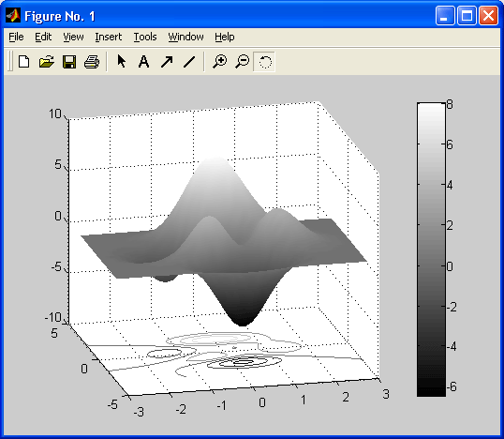The image size is (504, 439).
Task: Open the Window menu
Action: (x=185, y=37)
